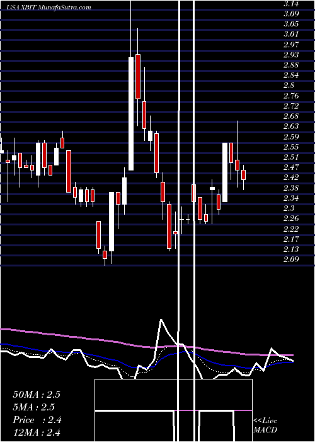Click the 2.26 price axis label
The width and height of the screenshot is (315, 442).
click(291, 218)
